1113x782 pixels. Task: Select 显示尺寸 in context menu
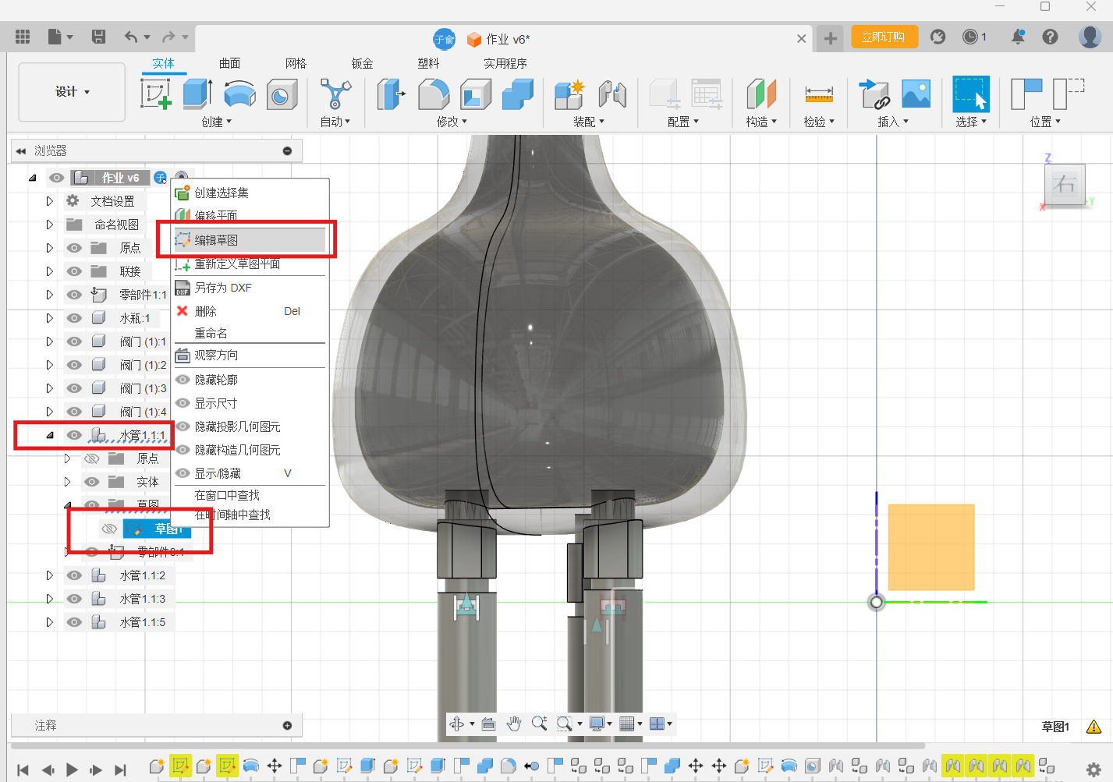click(250, 403)
